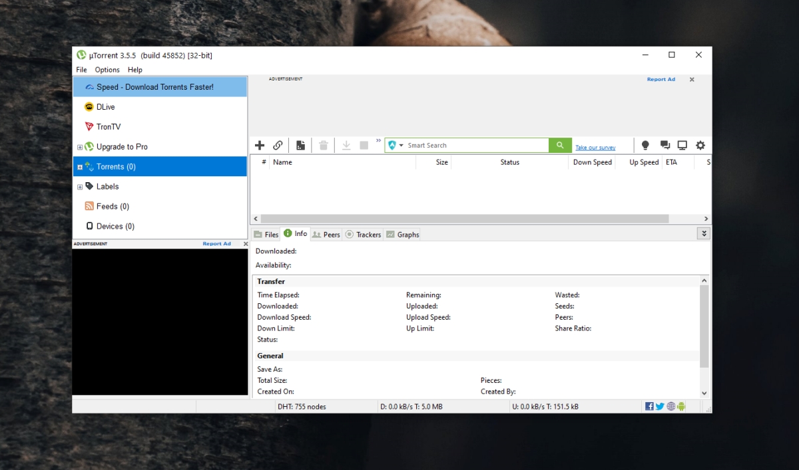
Task: Click Report Ad link in top banner
Action: [661, 79]
